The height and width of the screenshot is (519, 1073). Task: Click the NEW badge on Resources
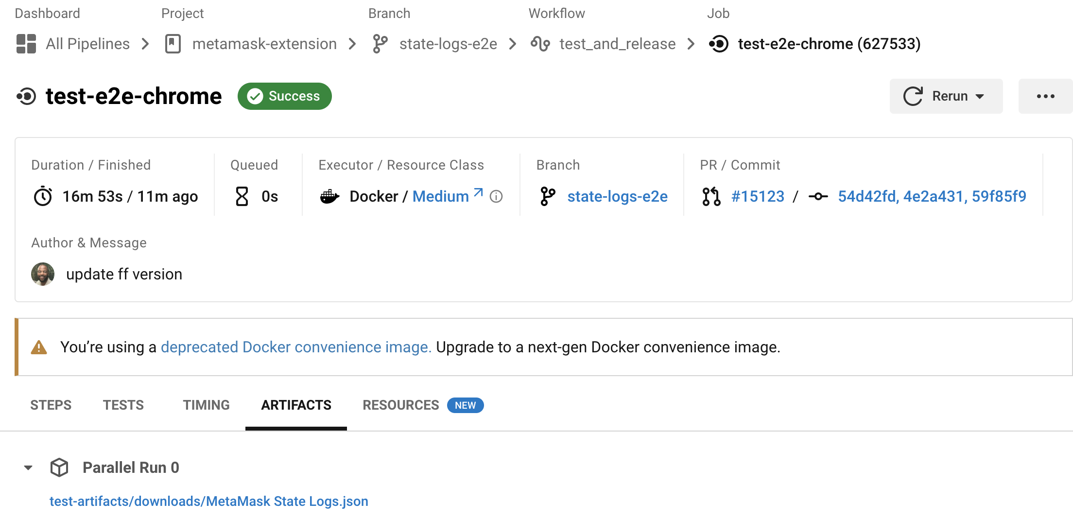pos(465,405)
